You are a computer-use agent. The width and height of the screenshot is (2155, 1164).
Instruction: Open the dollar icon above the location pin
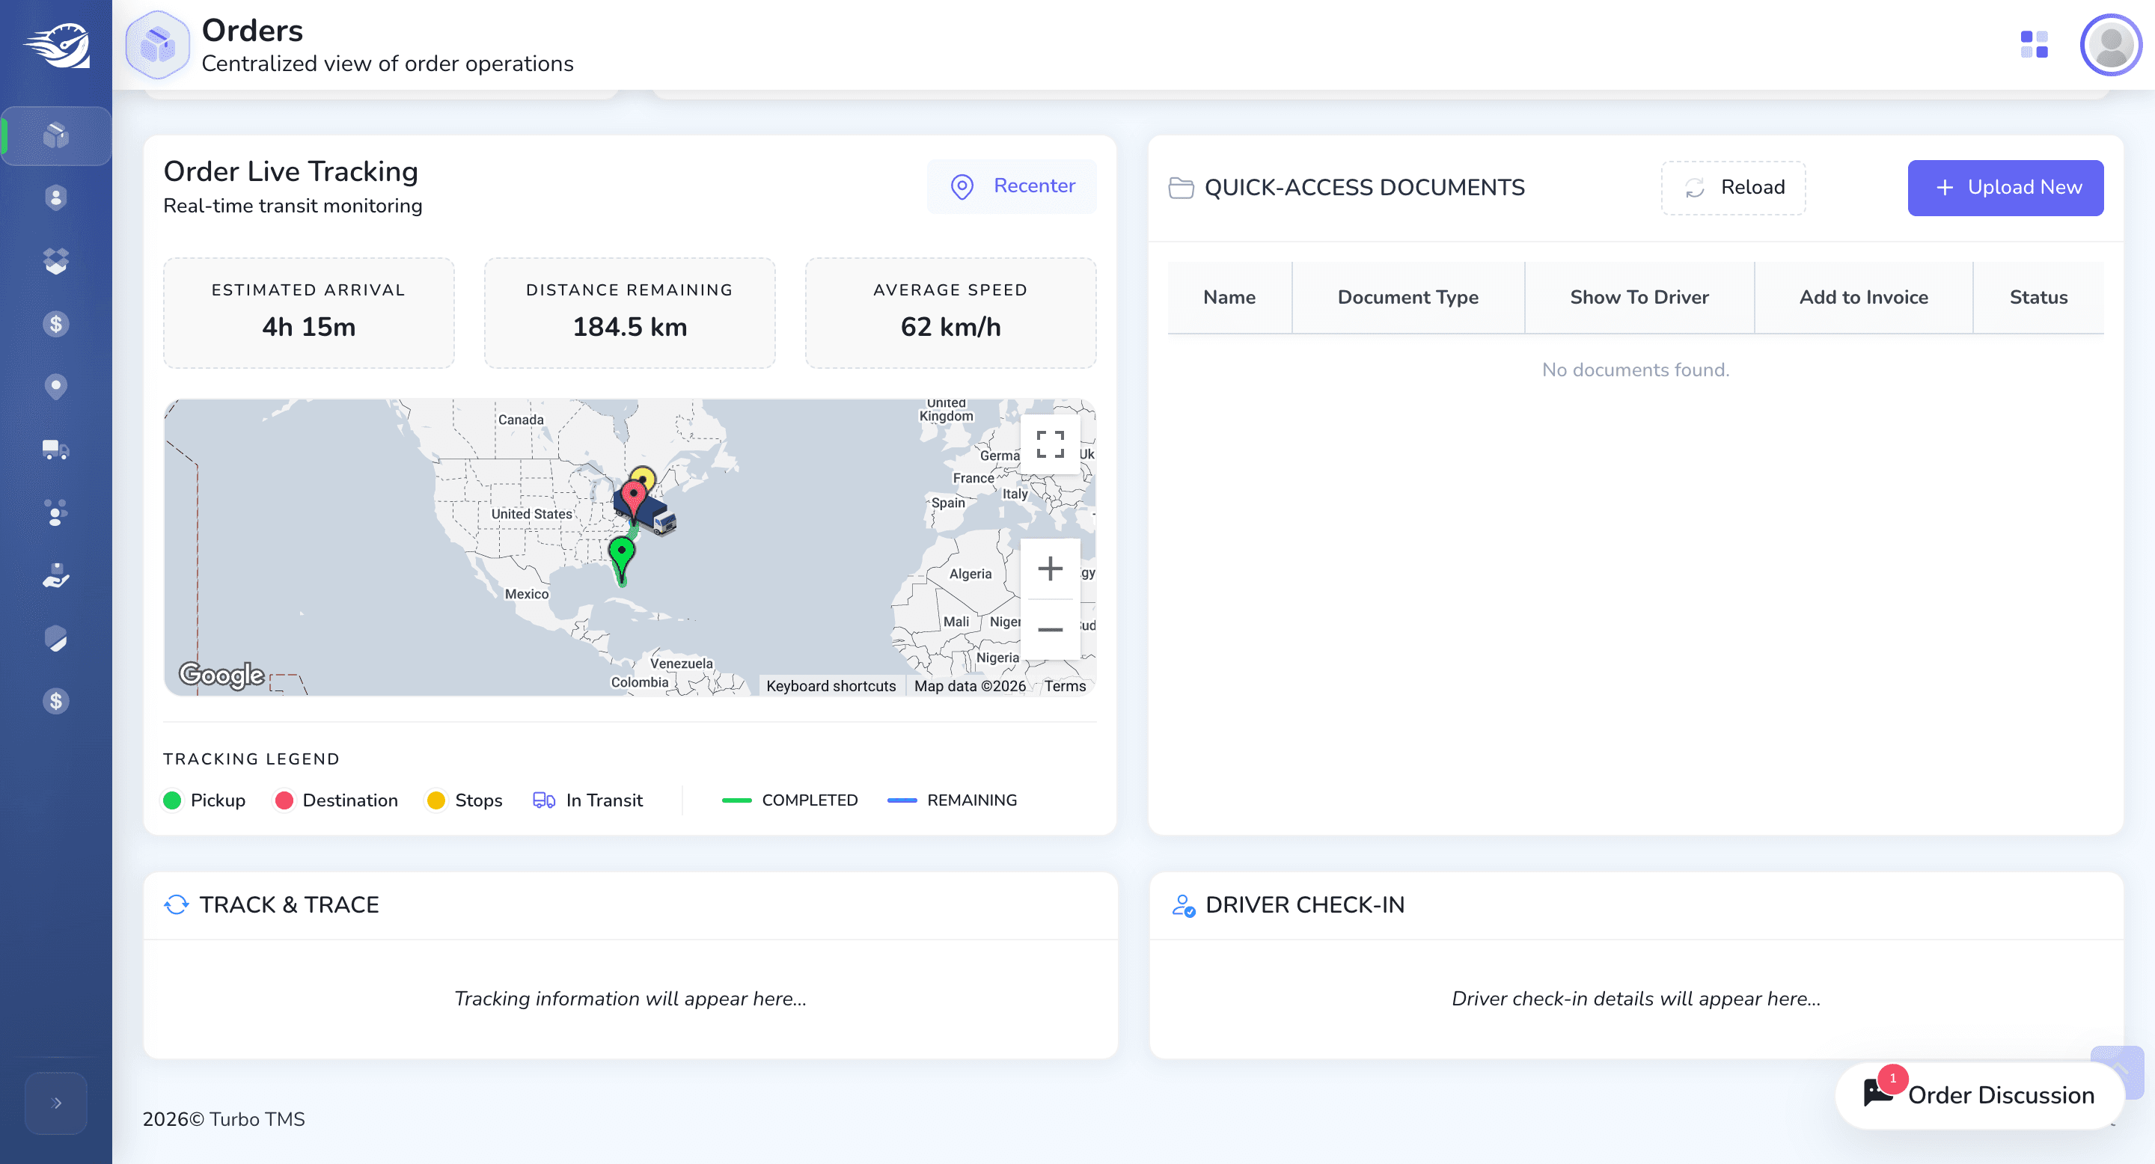point(55,324)
